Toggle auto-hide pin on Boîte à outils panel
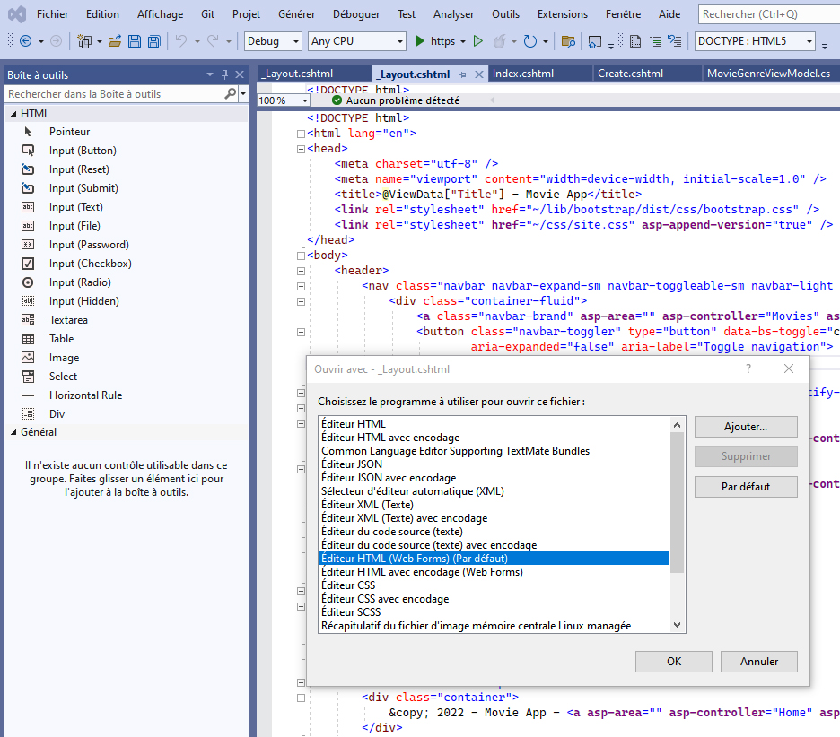The width and height of the screenshot is (840, 737). [x=224, y=74]
